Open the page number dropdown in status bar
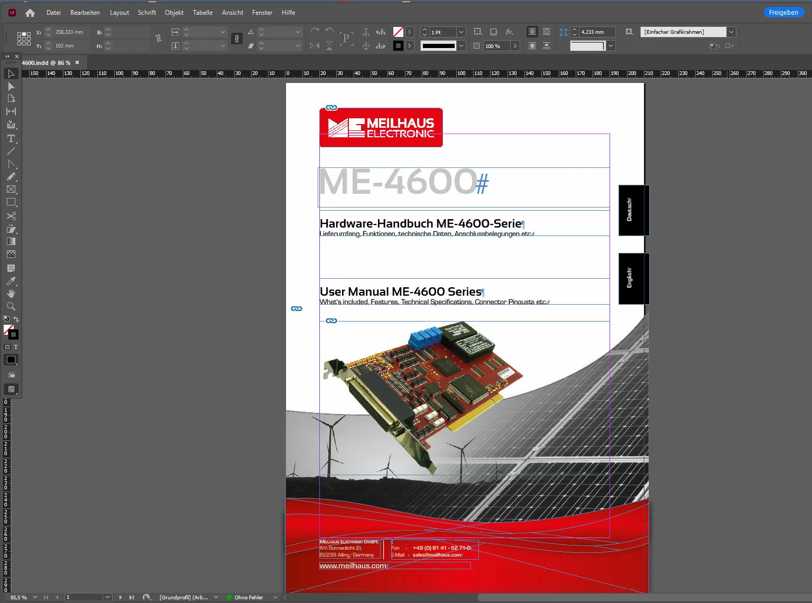This screenshot has height=603, width=812. [107, 597]
